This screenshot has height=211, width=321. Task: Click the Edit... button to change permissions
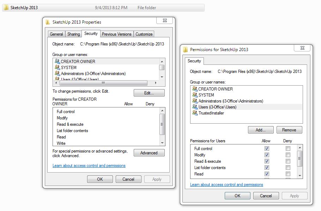(149, 93)
